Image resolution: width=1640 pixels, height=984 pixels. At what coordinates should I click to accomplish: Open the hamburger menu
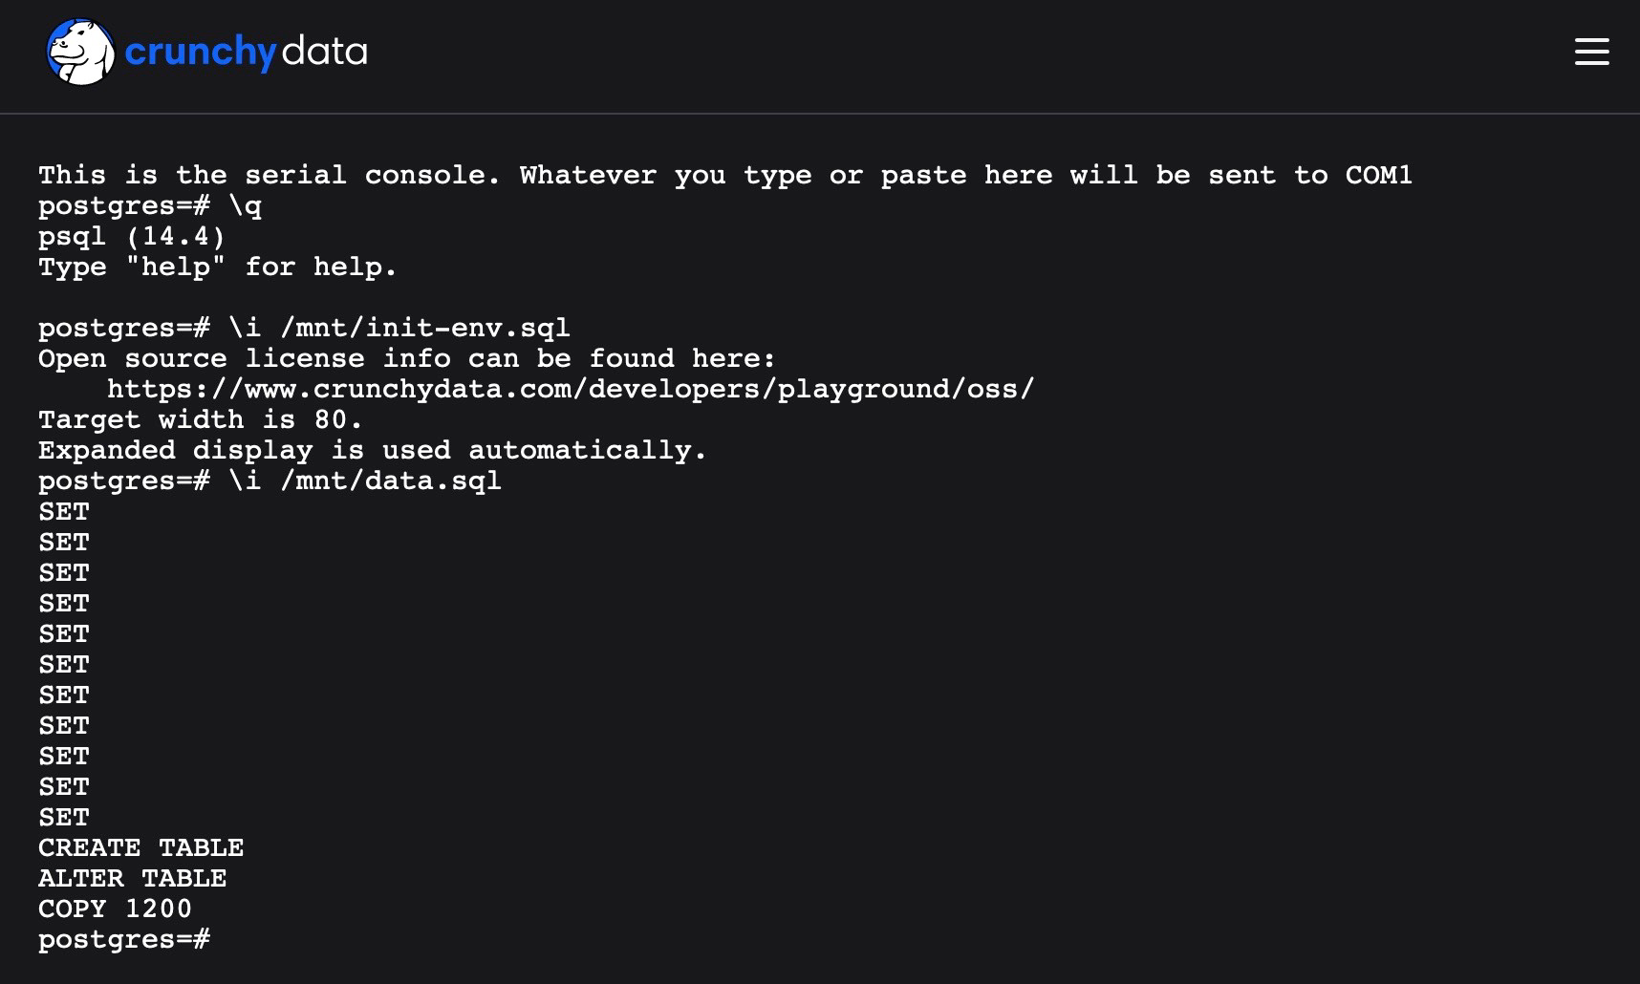pos(1591,52)
